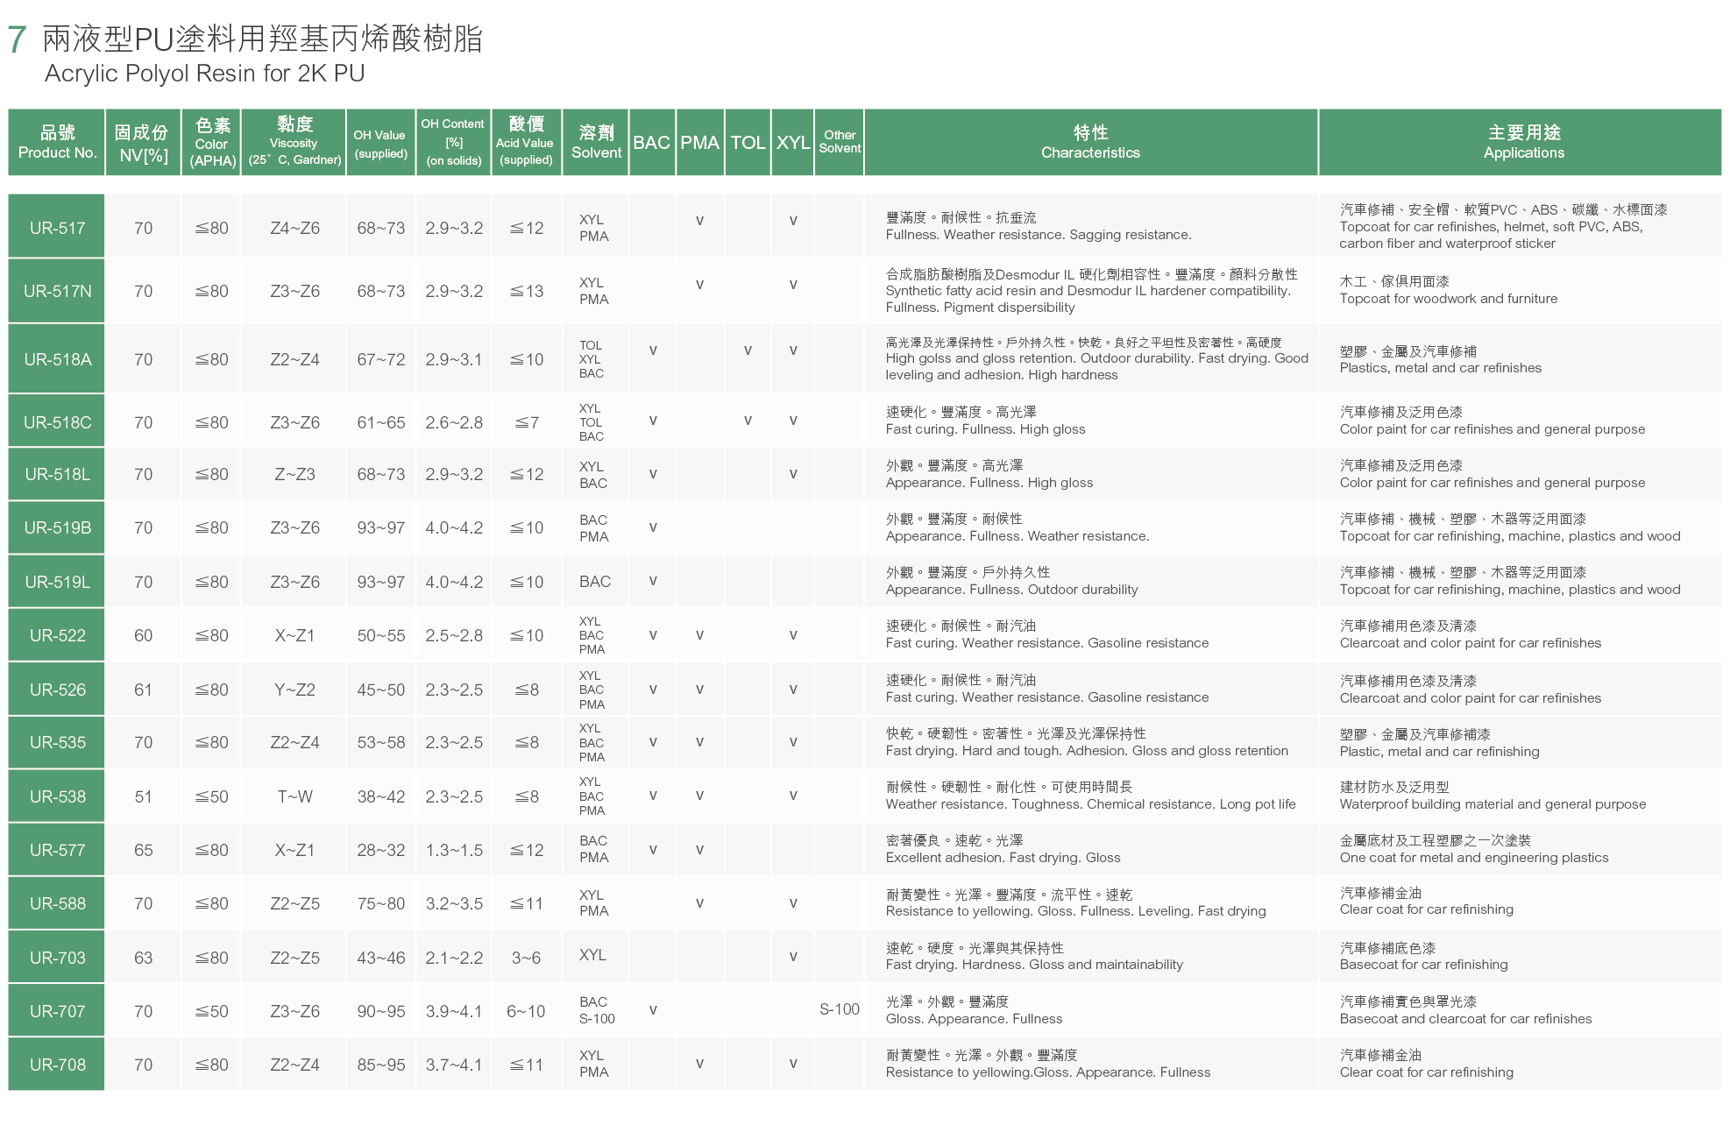Select the UR-518A product row label
Viewport: 1730px width, 1125px height.
[x=57, y=359]
